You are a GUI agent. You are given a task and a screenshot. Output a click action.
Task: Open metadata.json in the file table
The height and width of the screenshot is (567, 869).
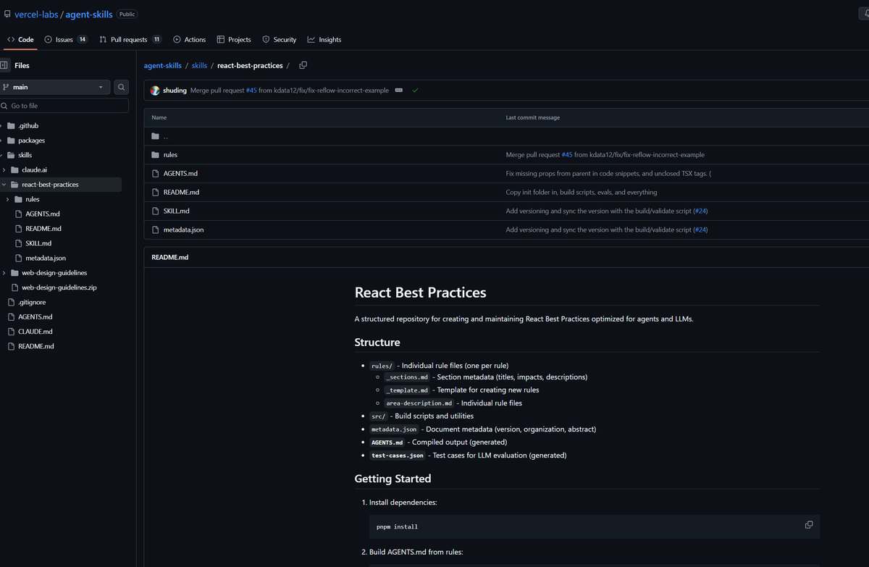pyautogui.click(x=184, y=230)
